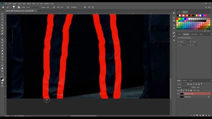Screen dimensions: 212x119
Task: Create new group folder icon
Action: pos(203,115)
